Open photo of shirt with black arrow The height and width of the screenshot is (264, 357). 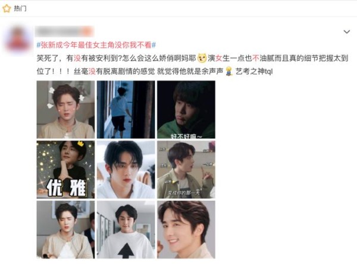click(x=126, y=230)
